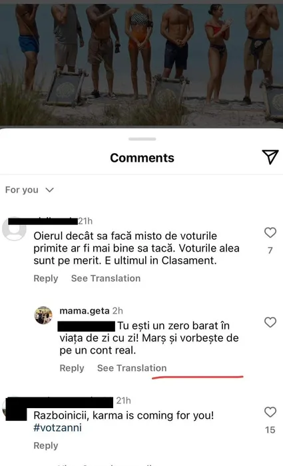View the 15 likes count on karma comment
Image resolution: width=283 pixels, height=466 pixels.
click(270, 430)
